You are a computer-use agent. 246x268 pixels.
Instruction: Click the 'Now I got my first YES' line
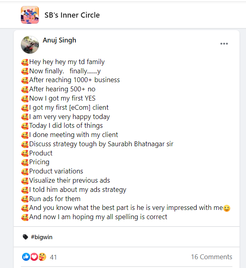coord(62,99)
